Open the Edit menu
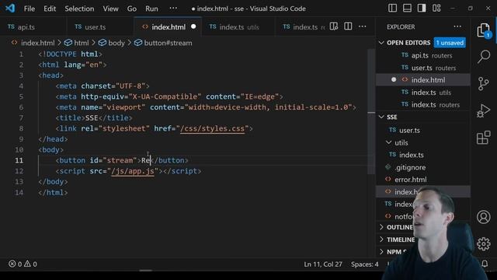This screenshot has height=280, width=497. tap(50, 9)
